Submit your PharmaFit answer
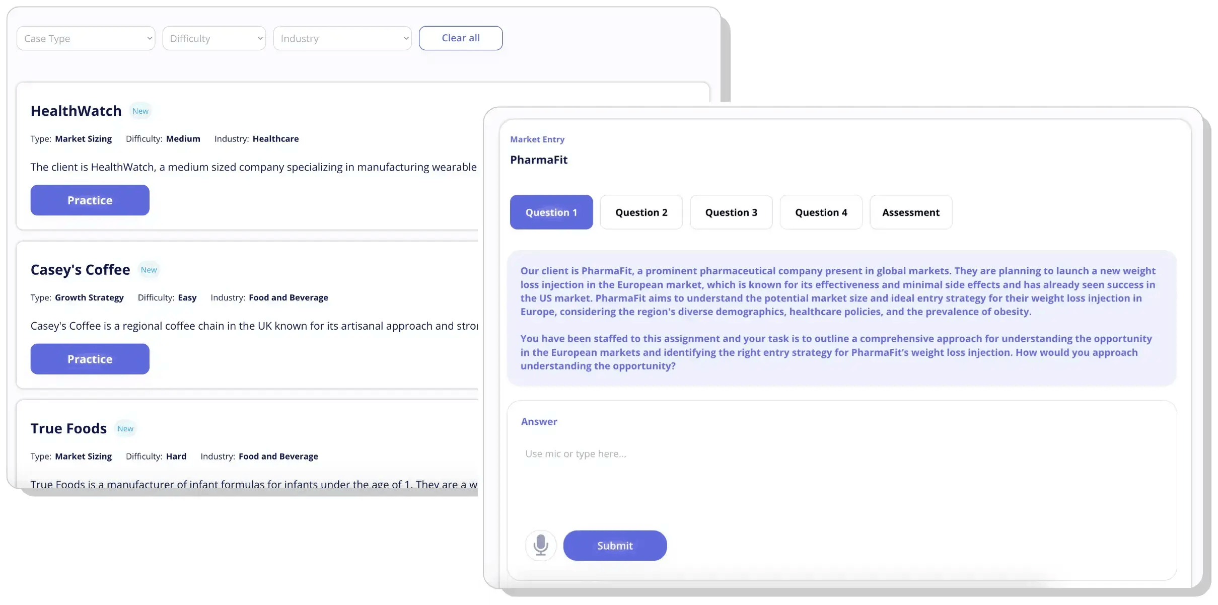Screen dimensions: 1218x605 pyautogui.click(x=615, y=545)
